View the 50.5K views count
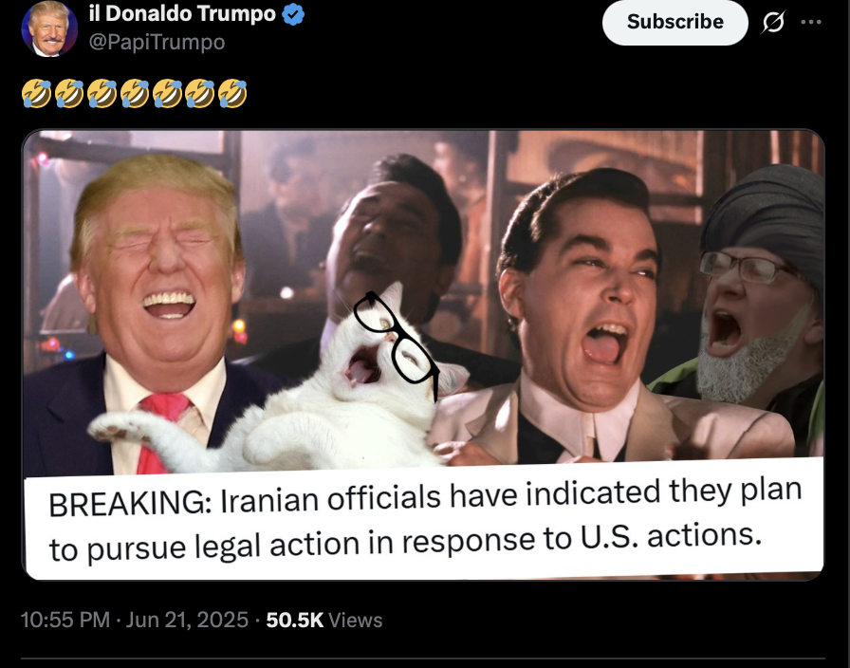This screenshot has height=668, width=850. click(294, 620)
